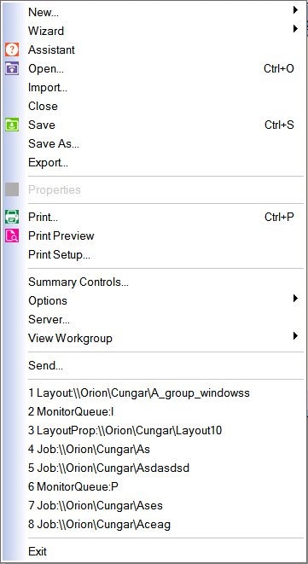Expand the New... submenu arrow

click(x=295, y=10)
